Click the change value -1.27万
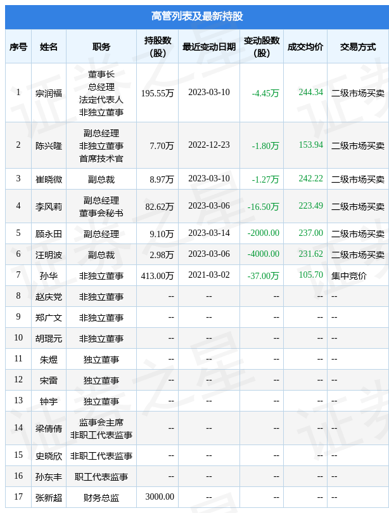 click(x=265, y=179)
